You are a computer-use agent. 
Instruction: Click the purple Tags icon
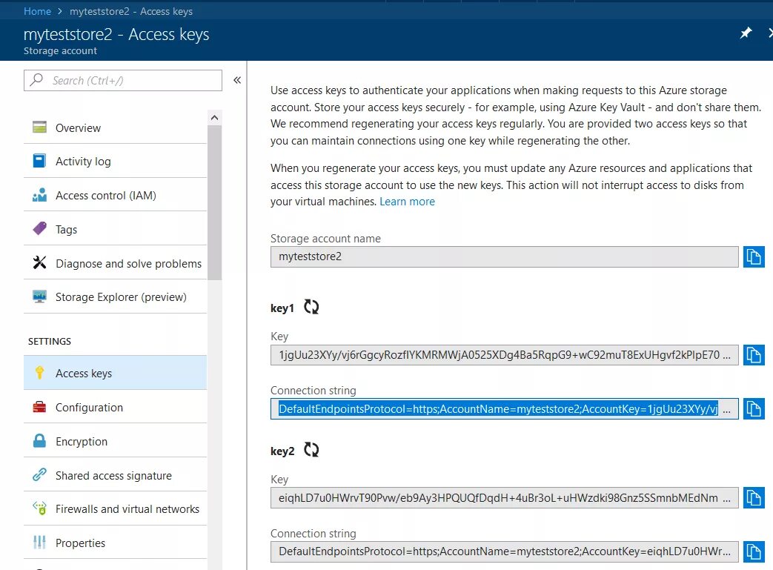[39, 228]
